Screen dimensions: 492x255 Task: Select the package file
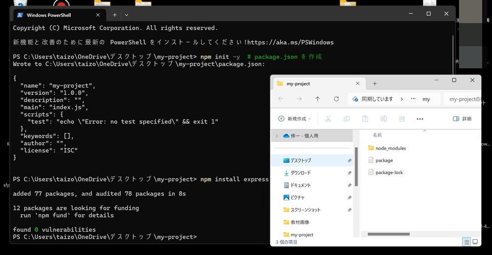tap(380, 160)
